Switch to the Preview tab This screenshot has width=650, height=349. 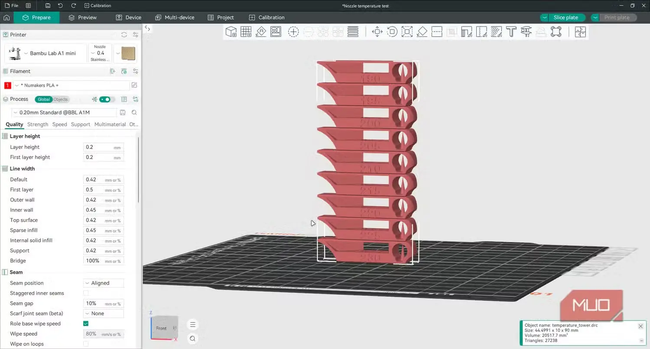82,17
